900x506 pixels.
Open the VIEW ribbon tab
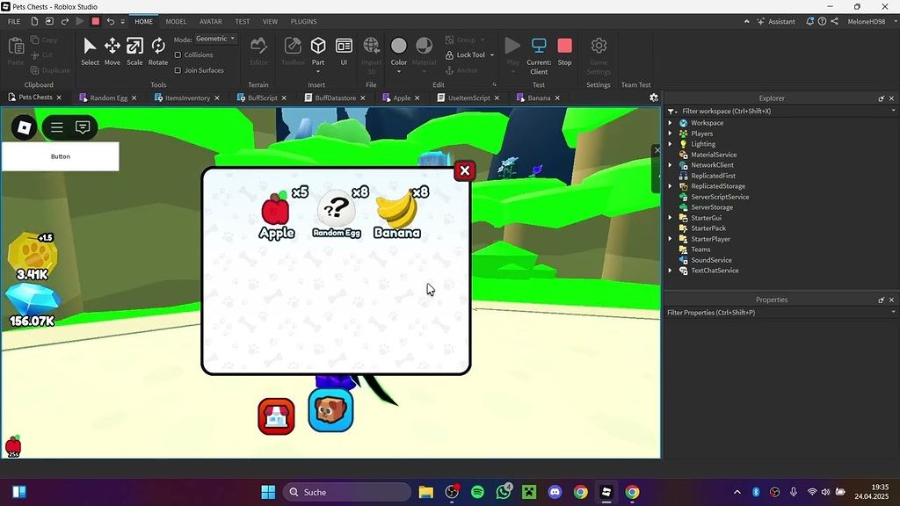tap(270, 21)
